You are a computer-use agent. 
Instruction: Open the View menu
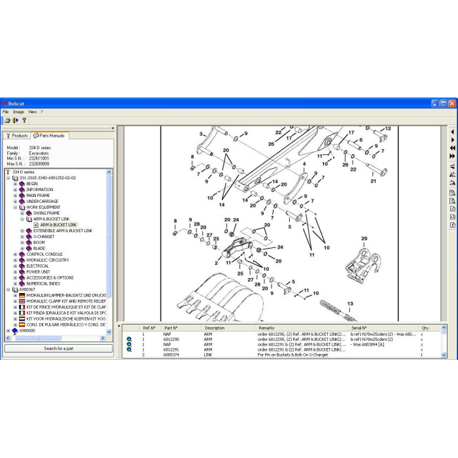[x=33, y=112]
